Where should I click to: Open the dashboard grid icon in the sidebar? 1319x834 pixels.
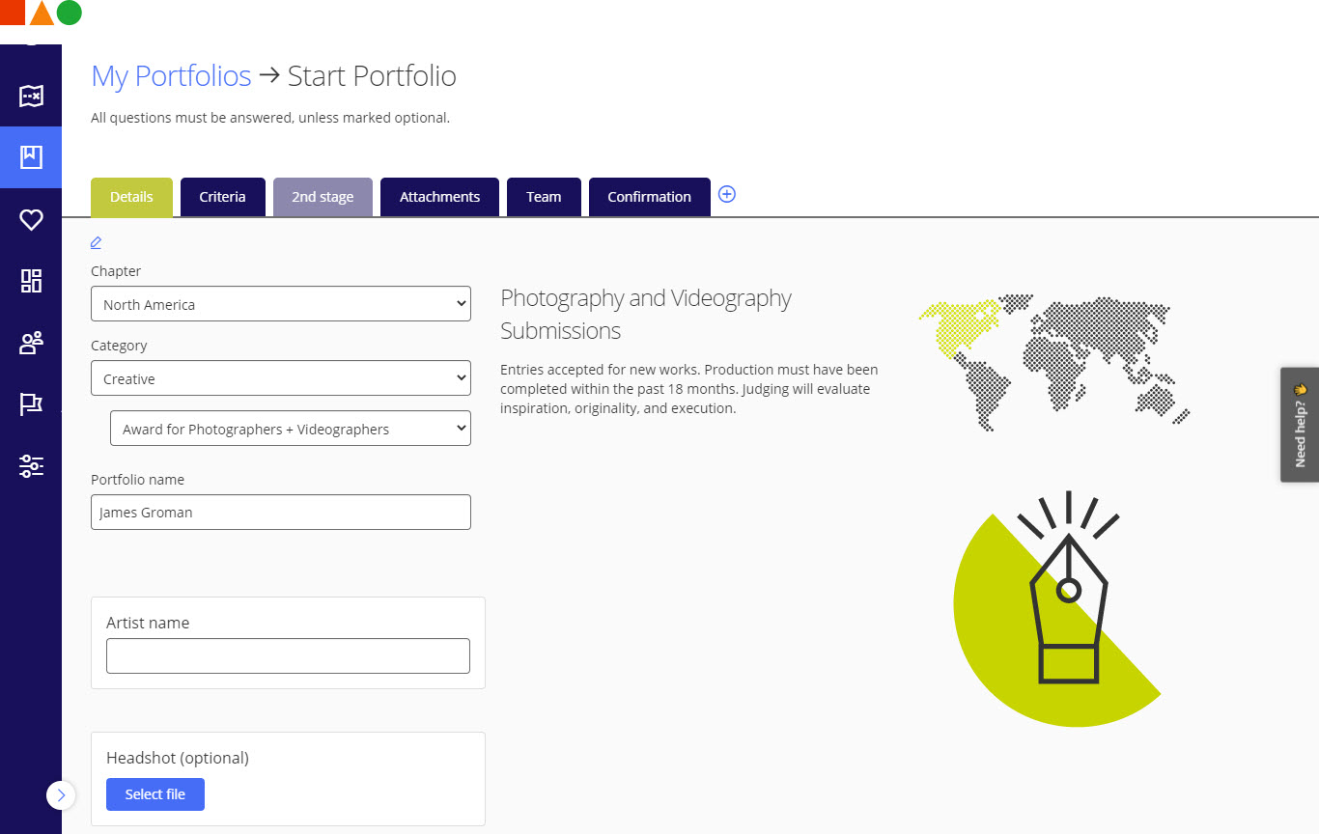31,281
